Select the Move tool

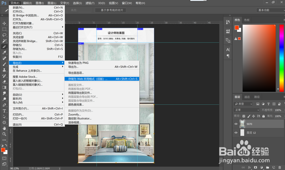pos(4,23)
